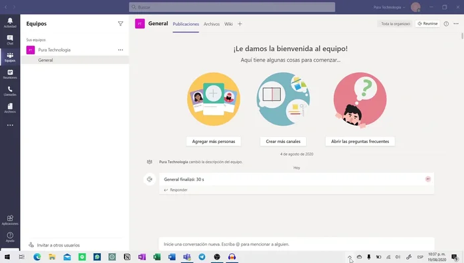Click Responder under the ended meeting
Viewport: 464px width, 263px height.
pyautogui.click(x=176, y=189)
